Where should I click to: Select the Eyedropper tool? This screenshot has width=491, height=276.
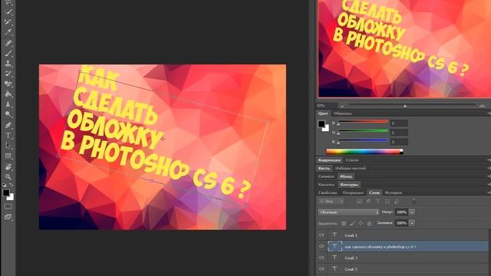pos(8,32)
